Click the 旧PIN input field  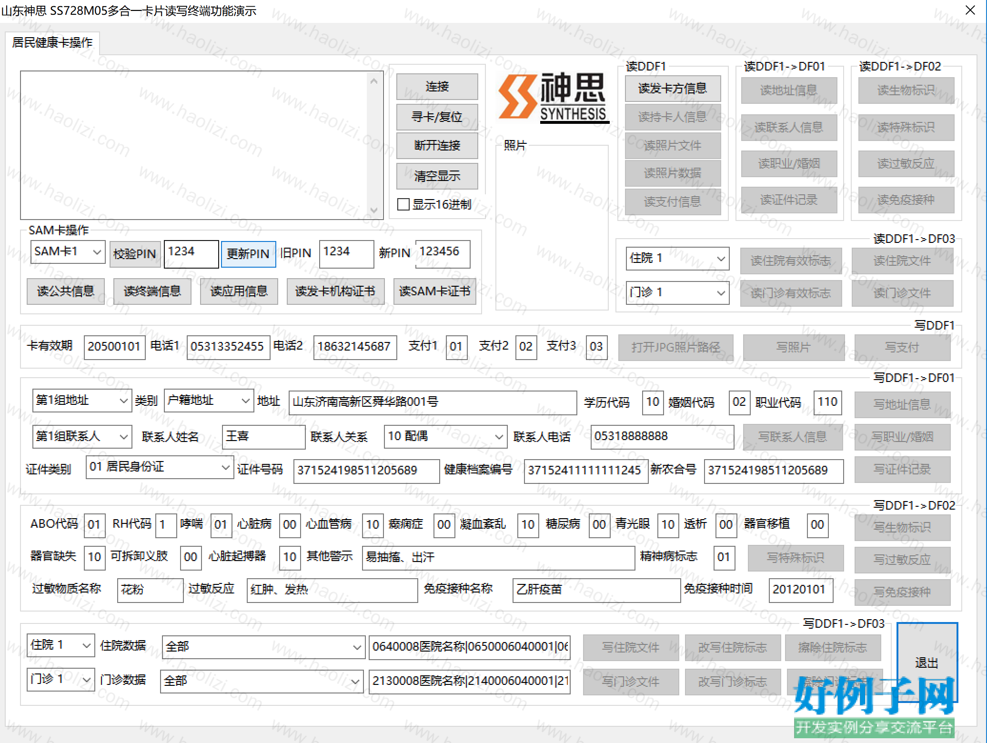[346, 254]
